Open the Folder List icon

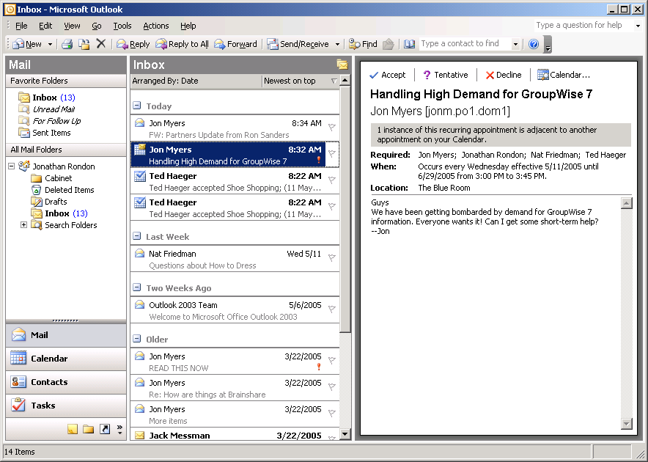click(89, 429)
